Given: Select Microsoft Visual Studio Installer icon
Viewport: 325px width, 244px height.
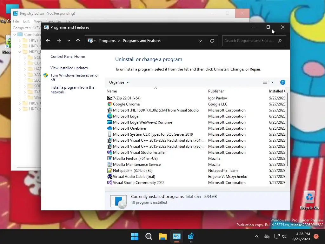Looking at the screenshot, I should 109,152.
